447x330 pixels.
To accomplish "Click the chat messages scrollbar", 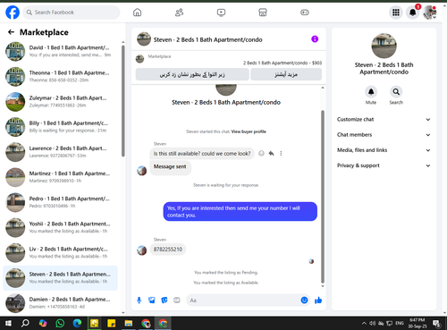I will [323, 197].
